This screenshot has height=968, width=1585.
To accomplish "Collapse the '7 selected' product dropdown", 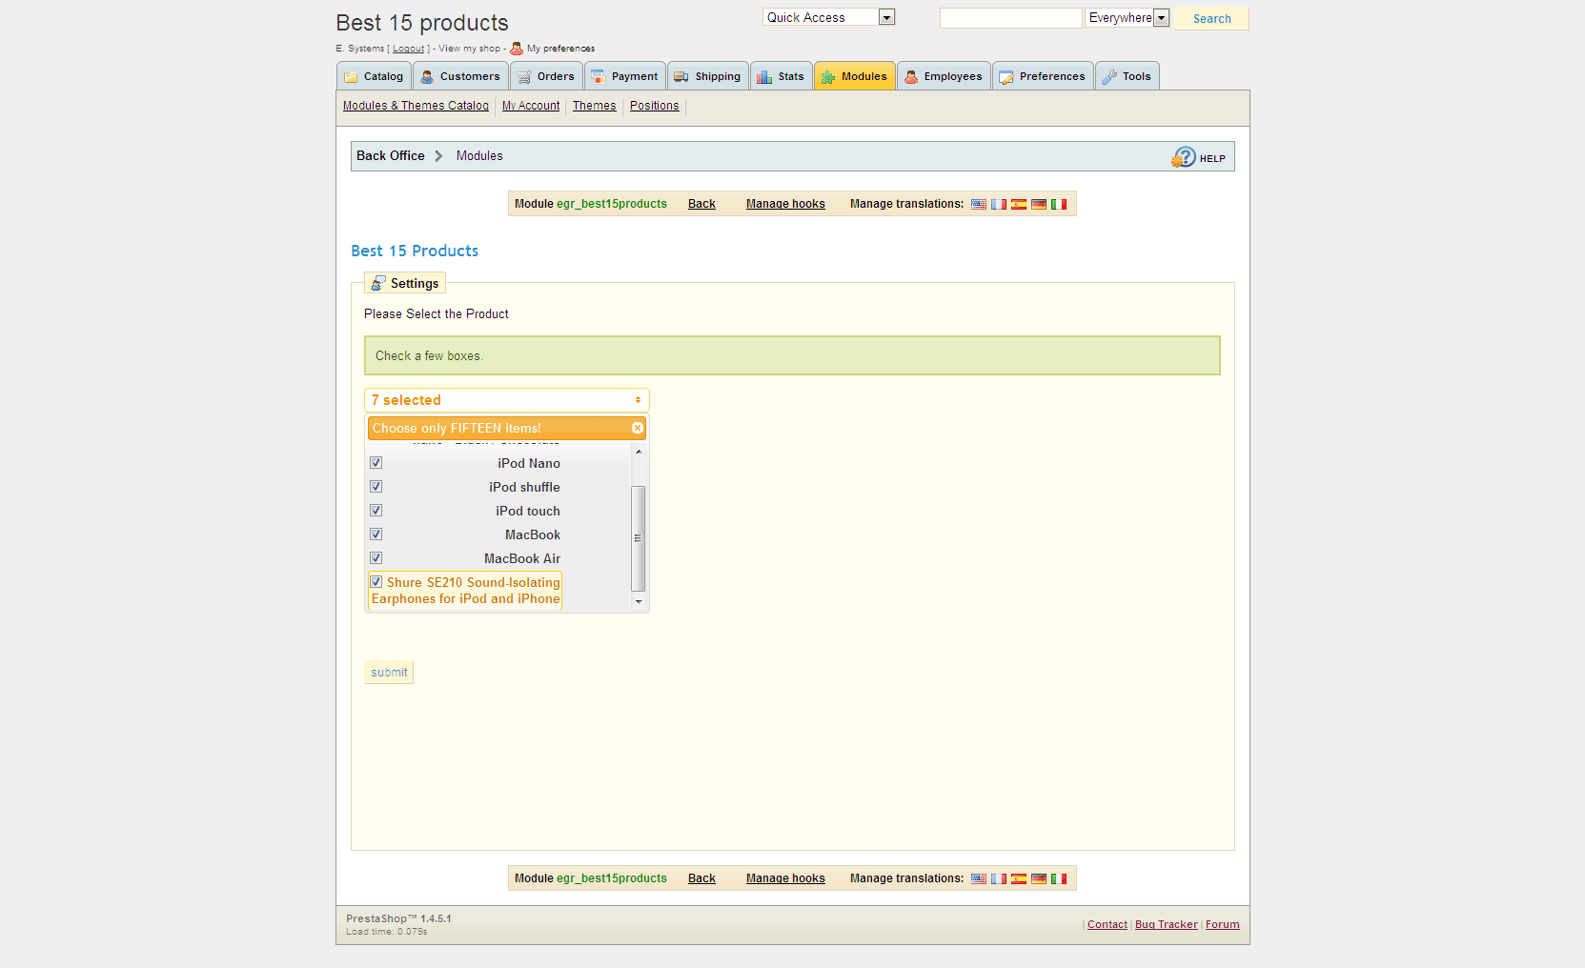I will pos(506,399).
